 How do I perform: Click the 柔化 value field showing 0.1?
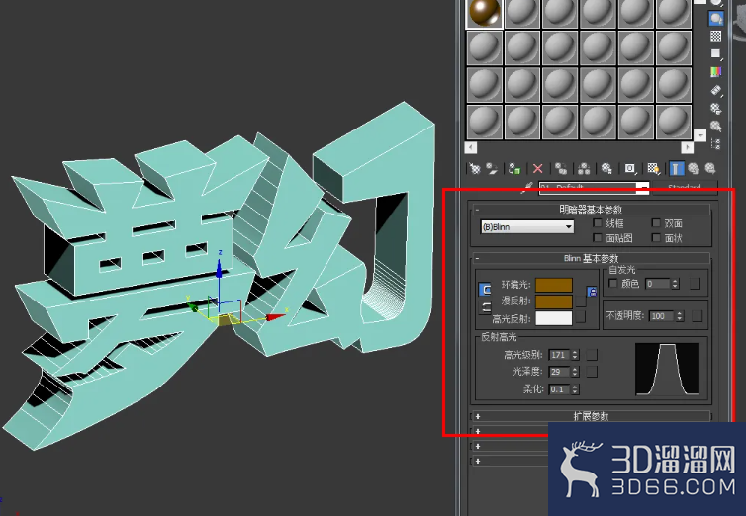coord(560,389)
